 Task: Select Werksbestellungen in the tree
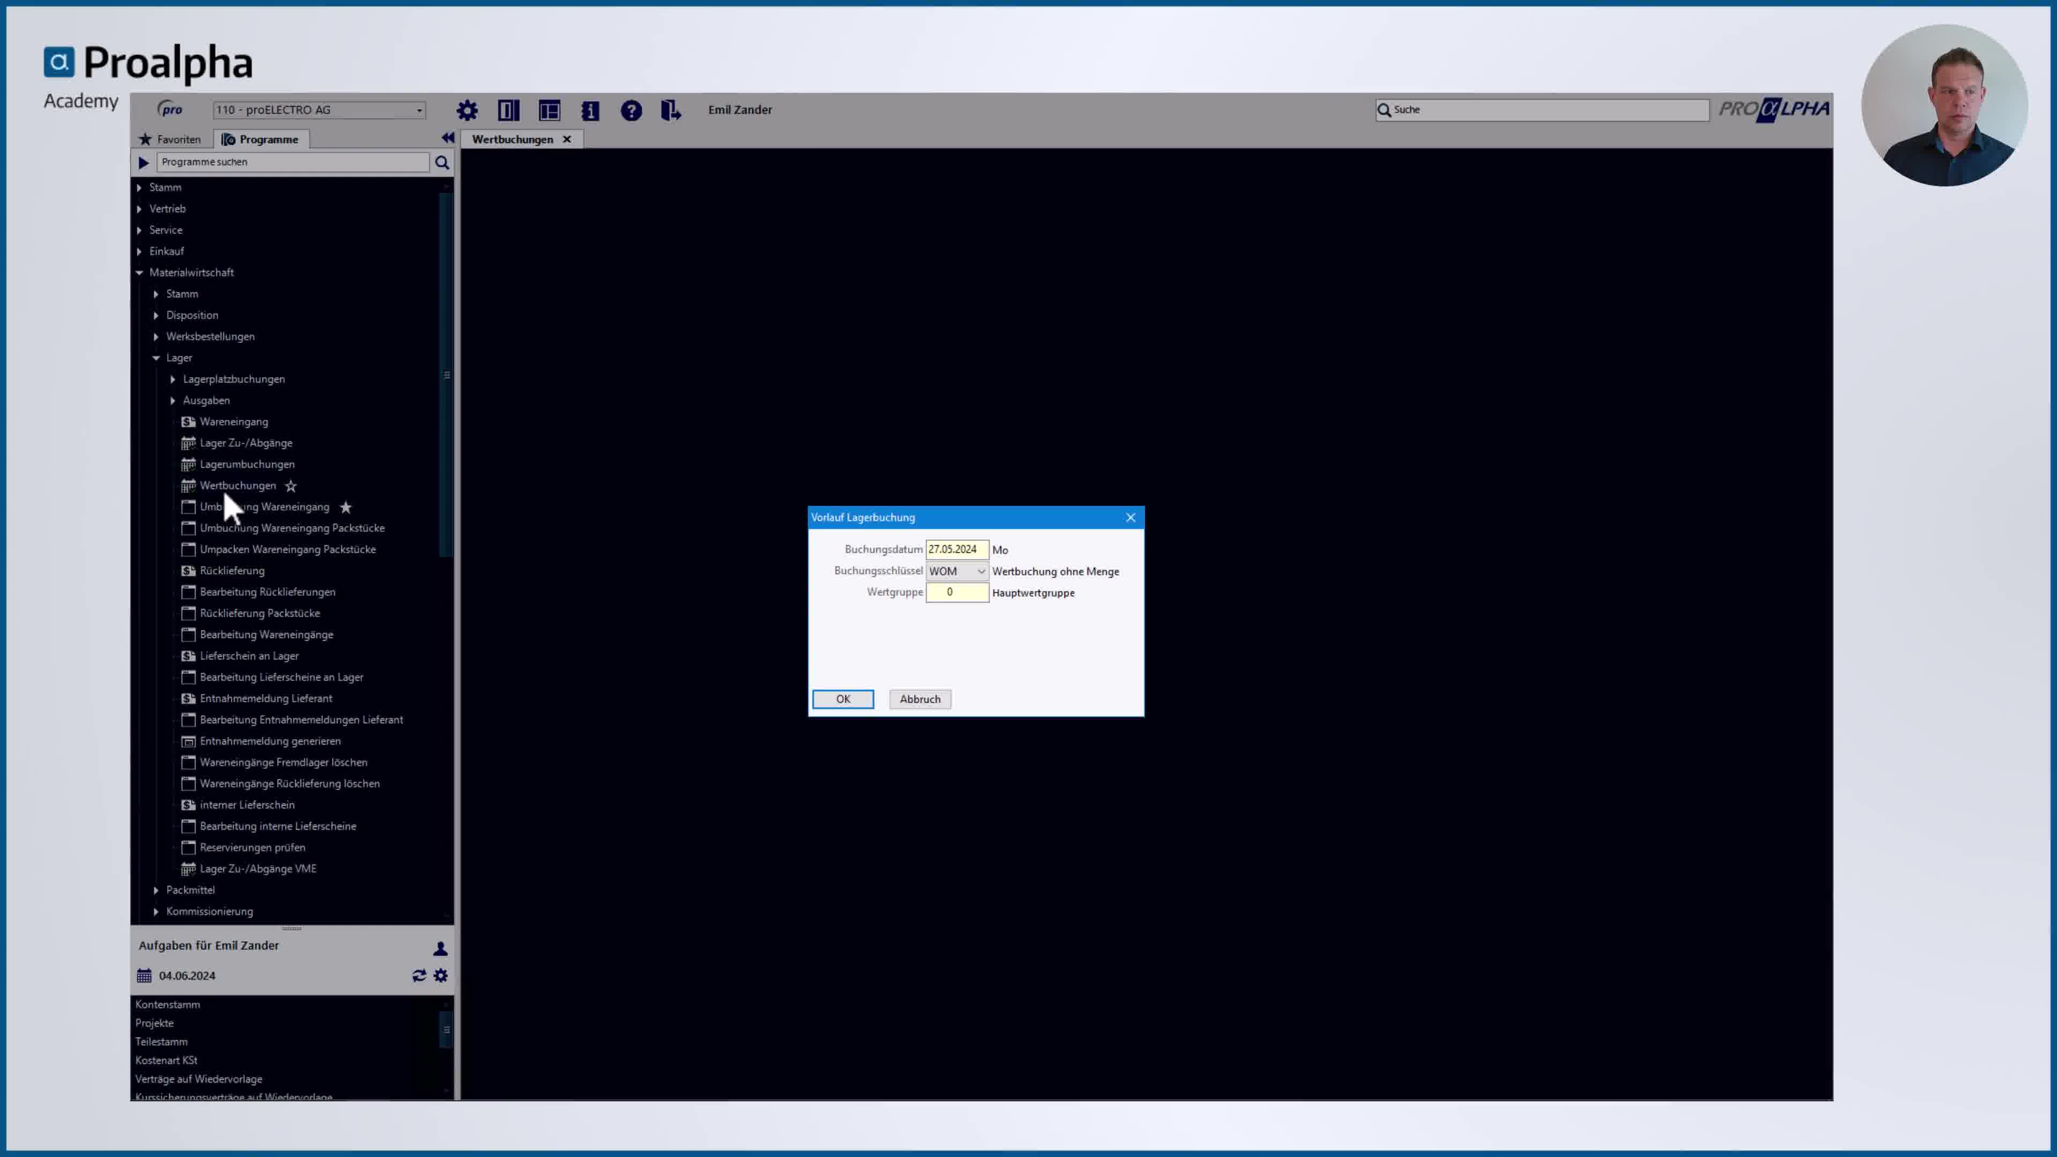(210, 337)
